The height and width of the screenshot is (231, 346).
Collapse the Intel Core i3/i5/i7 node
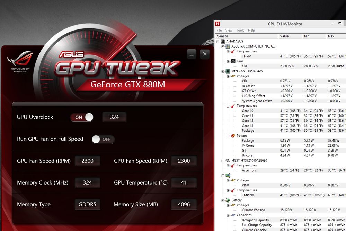(x=223, y=71)
